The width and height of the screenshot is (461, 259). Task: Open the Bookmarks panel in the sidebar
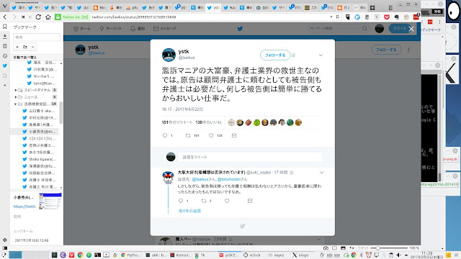pos(5,27)
